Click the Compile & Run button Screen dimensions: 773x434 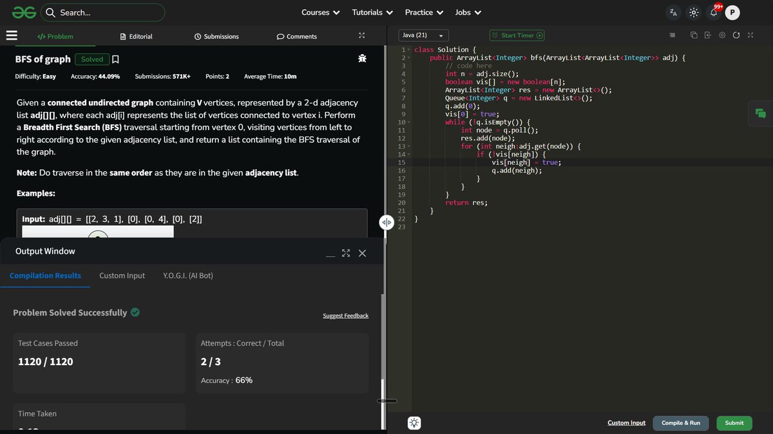681,423
